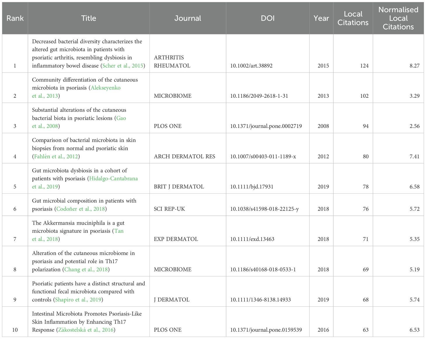
Task: Select the Year column header
Action: tap(321, 18)
